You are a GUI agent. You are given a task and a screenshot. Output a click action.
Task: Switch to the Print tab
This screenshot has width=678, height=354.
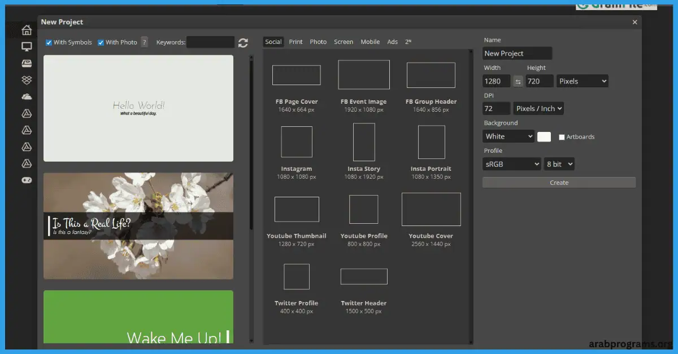(296, 42)
